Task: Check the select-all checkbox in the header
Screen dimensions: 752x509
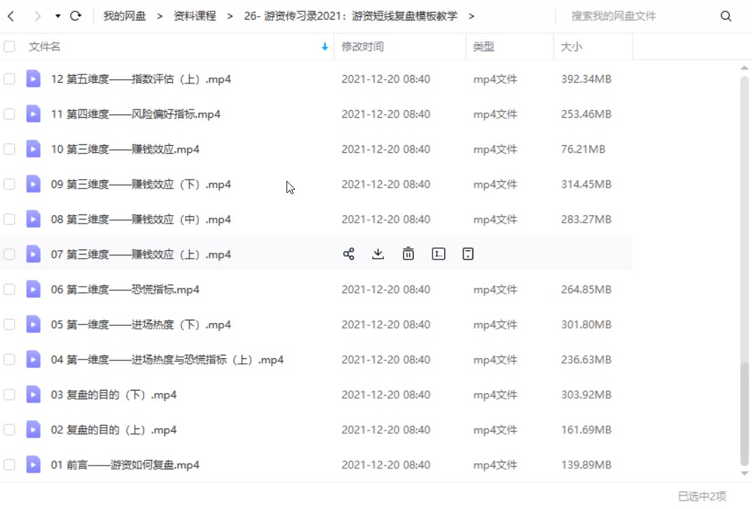Action: (x=9, y=46)
